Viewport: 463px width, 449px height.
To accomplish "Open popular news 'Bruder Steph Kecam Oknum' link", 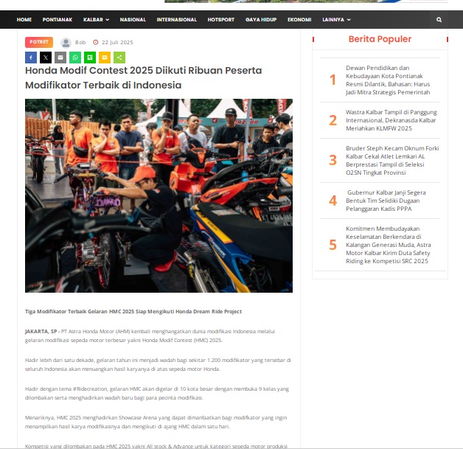I will pyautogui.click(x=392, y=160).
